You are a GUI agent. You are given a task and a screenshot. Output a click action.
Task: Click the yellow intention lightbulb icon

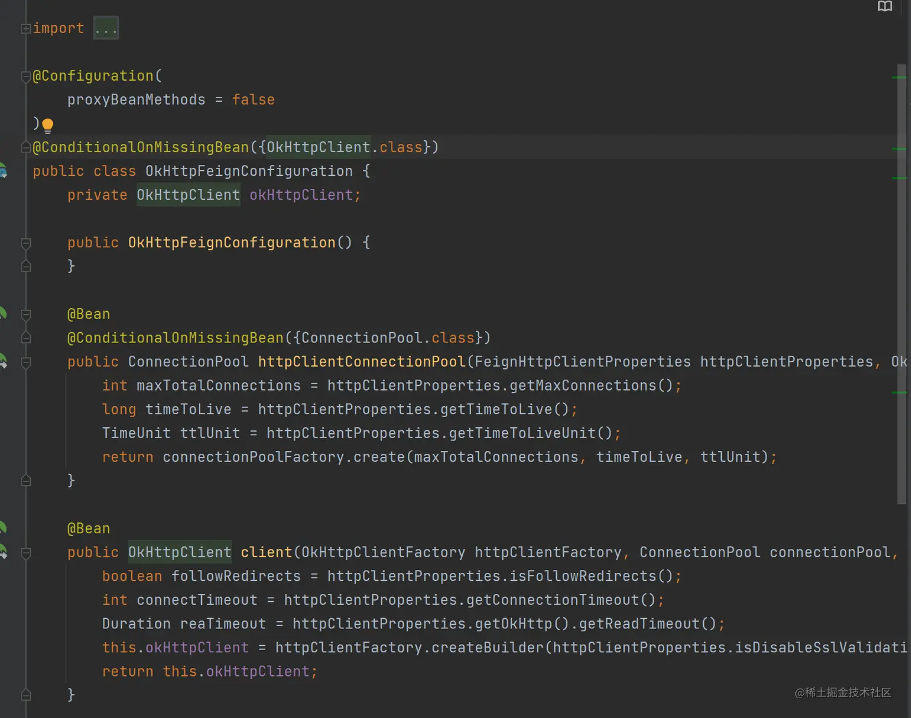[48, 125]
